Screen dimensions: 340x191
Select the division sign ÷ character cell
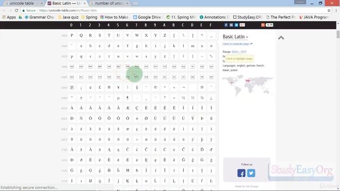point(137,139)
